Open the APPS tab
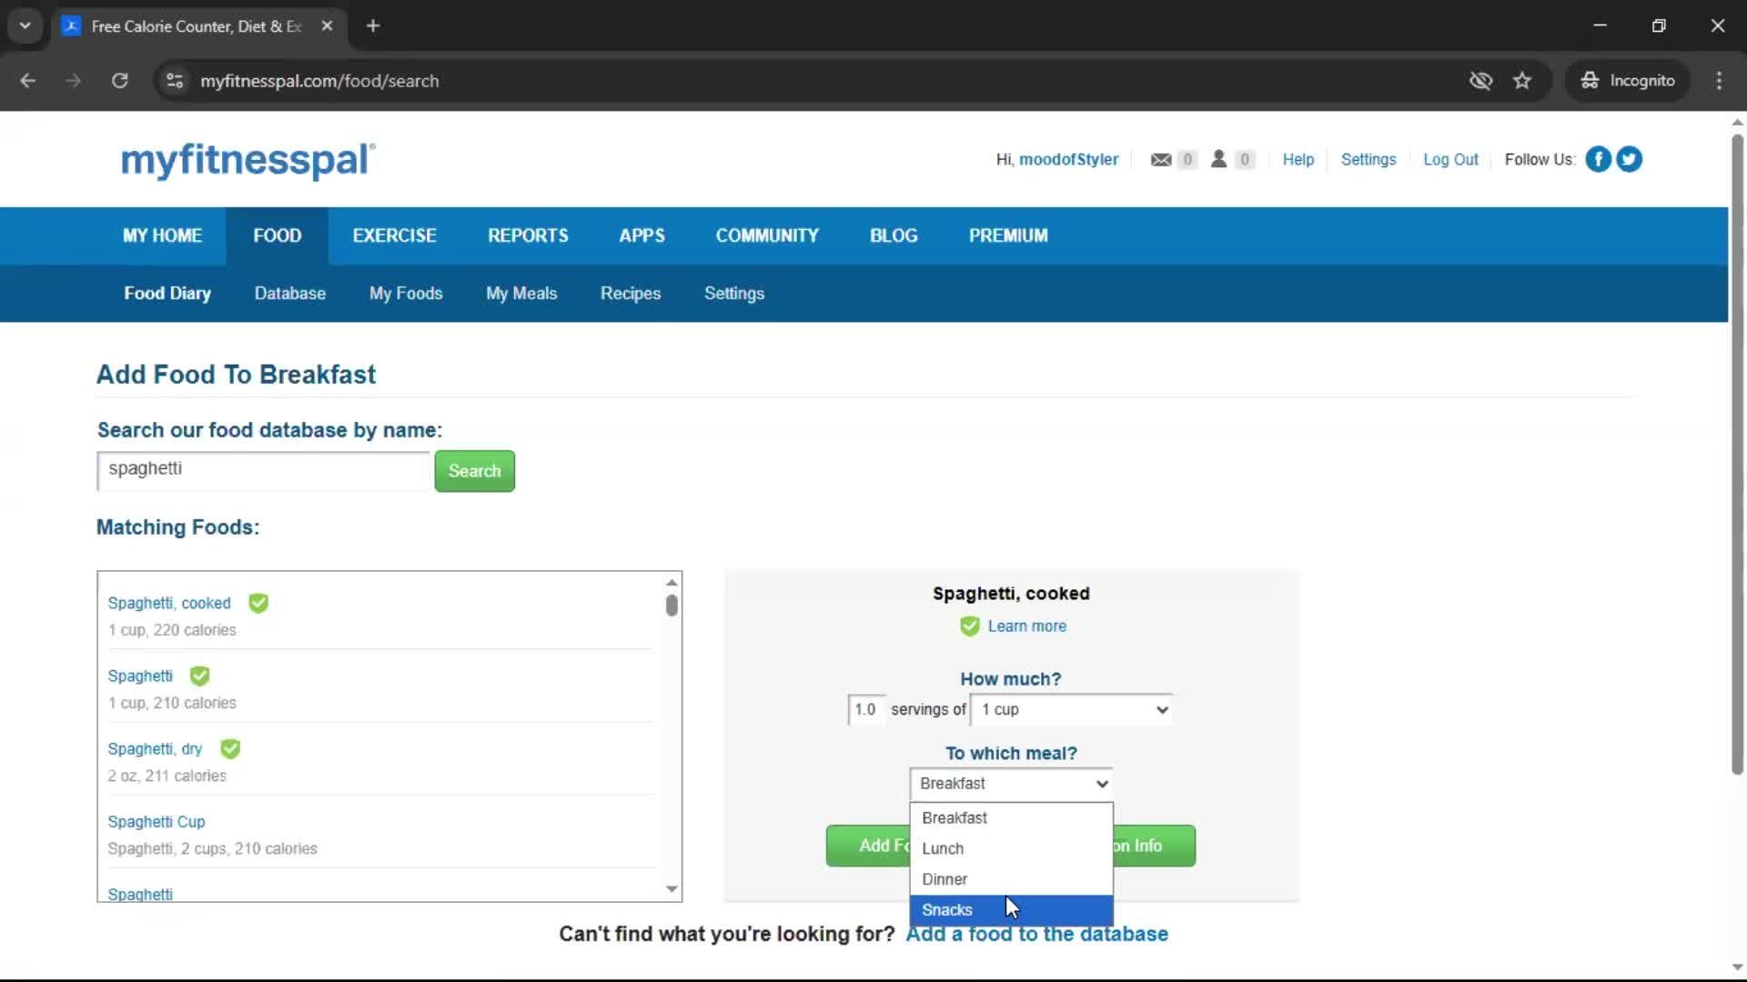This screenshot has width=1747, height=982. click(x=641, y=235)
